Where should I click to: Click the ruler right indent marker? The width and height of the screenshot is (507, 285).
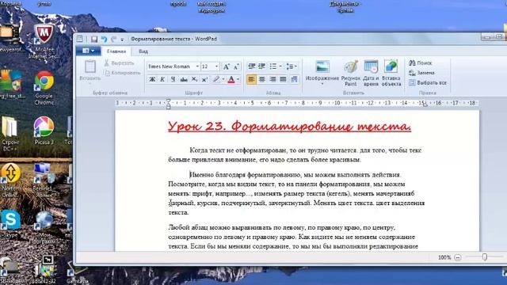(425, 104)
